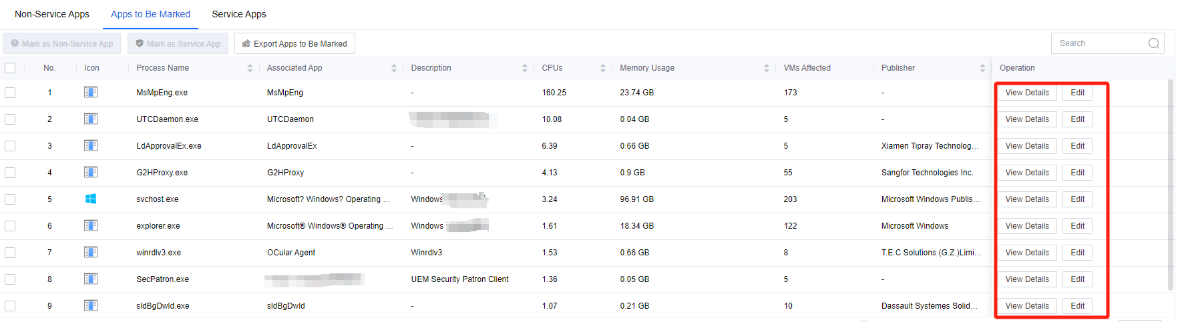Edit the sldBgDwld.exe entry
The height and width of the screenshot is (322, 1182).
(1078, 306)
